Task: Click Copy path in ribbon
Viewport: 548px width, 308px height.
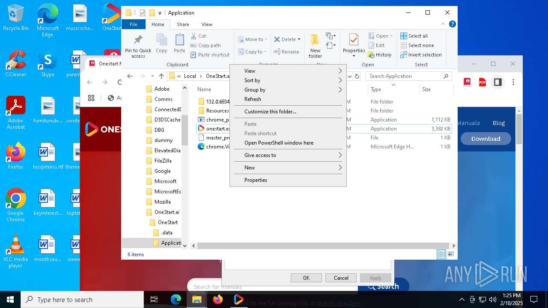Action: point(205,45)
